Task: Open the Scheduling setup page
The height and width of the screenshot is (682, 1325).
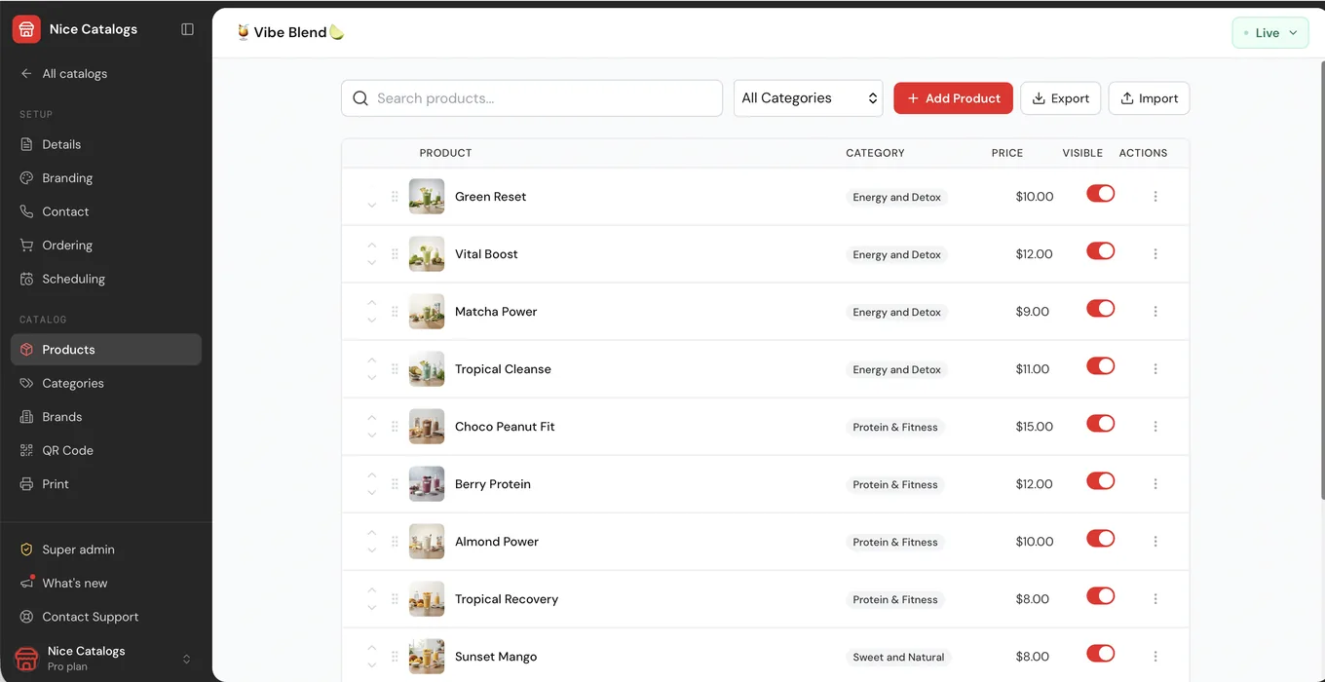Action: (106, 279)
